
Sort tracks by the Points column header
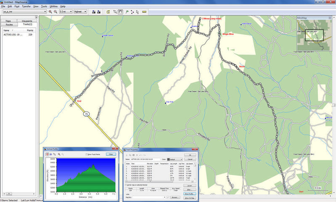29,30
